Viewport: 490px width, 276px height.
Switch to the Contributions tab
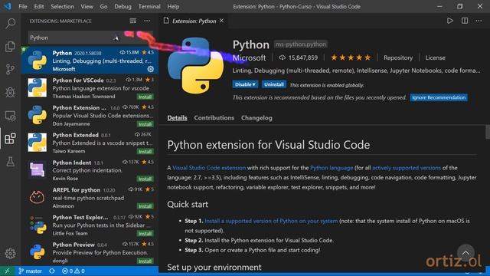[214, 118]
